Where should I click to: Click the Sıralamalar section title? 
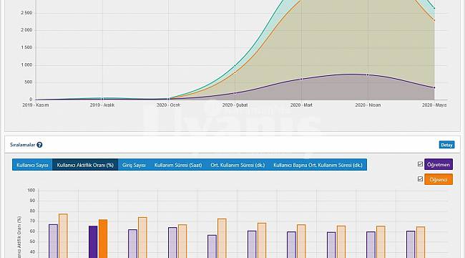[23, 145]
